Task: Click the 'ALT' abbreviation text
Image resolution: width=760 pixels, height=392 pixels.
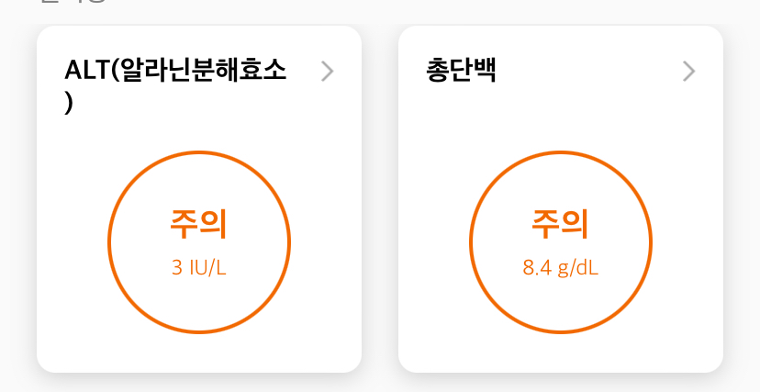Action: pos(86,71)
